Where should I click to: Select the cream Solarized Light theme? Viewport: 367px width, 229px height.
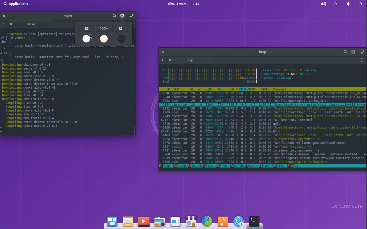point(104,39)
